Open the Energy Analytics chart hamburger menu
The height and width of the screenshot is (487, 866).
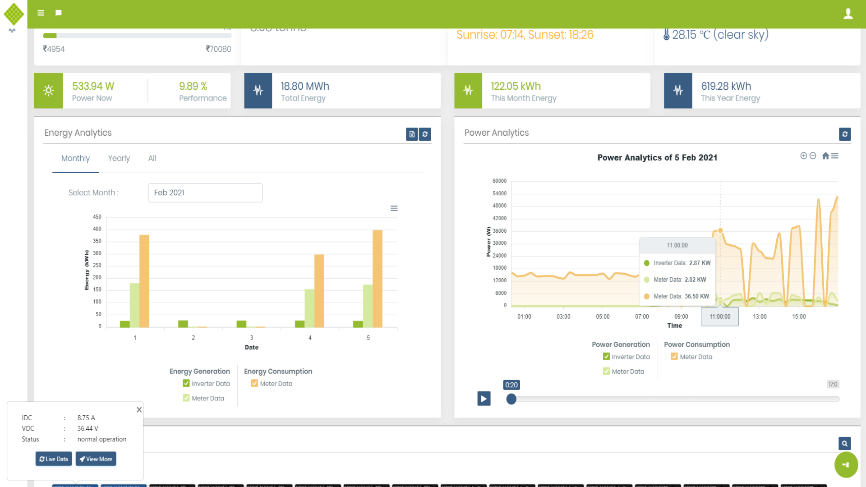(394, 208)
